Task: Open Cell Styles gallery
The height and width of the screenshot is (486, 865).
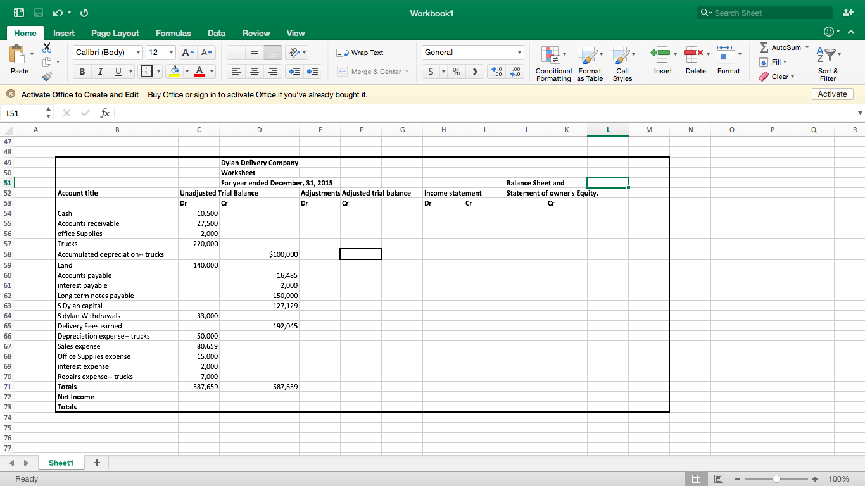Action: click(x=622, y=64)
